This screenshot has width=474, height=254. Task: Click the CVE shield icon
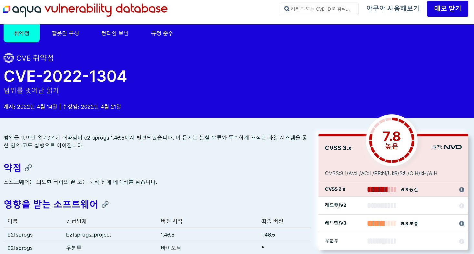9,58
